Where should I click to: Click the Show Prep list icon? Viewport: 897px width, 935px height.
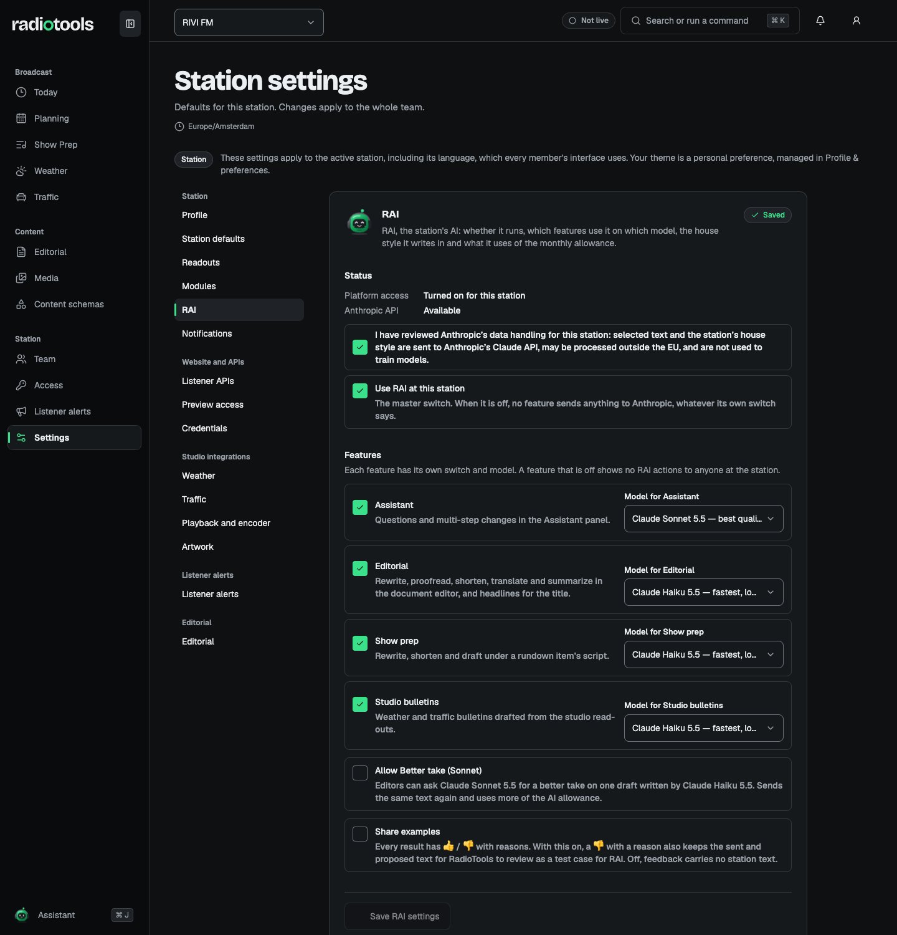(x=21, y=145)
